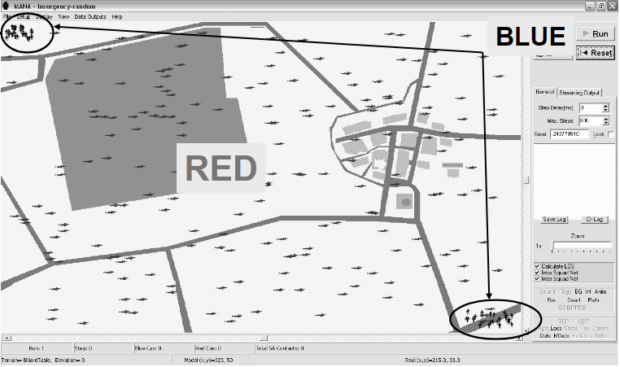Uncheck Inter Squad Net checkbox
620x367 pixels.
[x=537, y=279]
